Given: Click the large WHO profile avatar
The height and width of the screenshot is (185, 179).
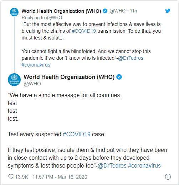Looking at the screenshot, I should coord(14,80).
